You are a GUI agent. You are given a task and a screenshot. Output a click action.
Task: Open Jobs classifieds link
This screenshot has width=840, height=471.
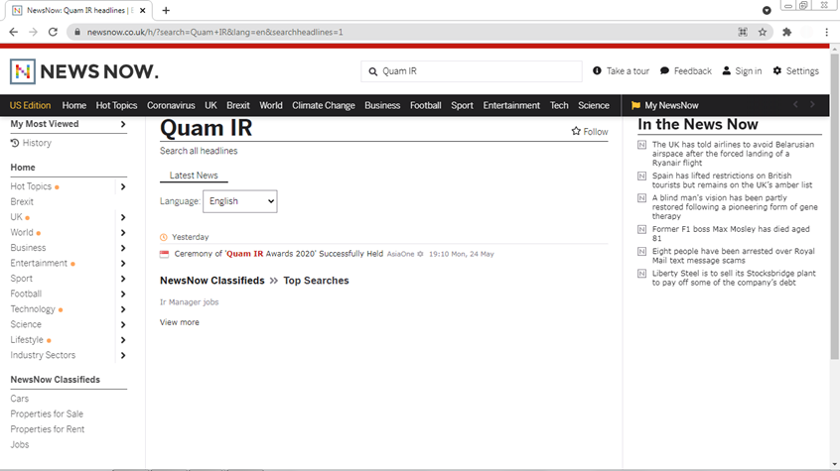[19, 444]
